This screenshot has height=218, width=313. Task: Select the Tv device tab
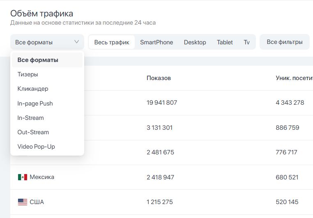click(x=246, y=42)
